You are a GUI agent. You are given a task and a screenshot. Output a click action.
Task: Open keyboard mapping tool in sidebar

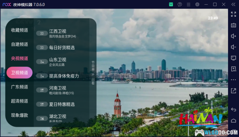(x=233, y=25)
